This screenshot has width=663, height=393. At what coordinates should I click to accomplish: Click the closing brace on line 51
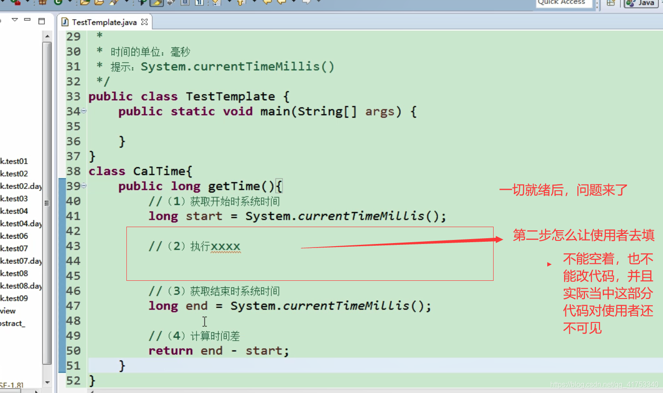[122, 366]
